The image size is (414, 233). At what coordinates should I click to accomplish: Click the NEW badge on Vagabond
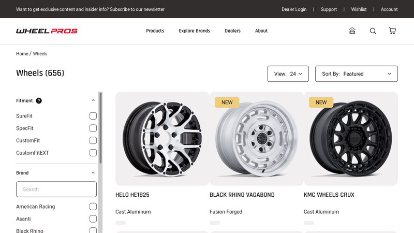[x=227, y=102]
